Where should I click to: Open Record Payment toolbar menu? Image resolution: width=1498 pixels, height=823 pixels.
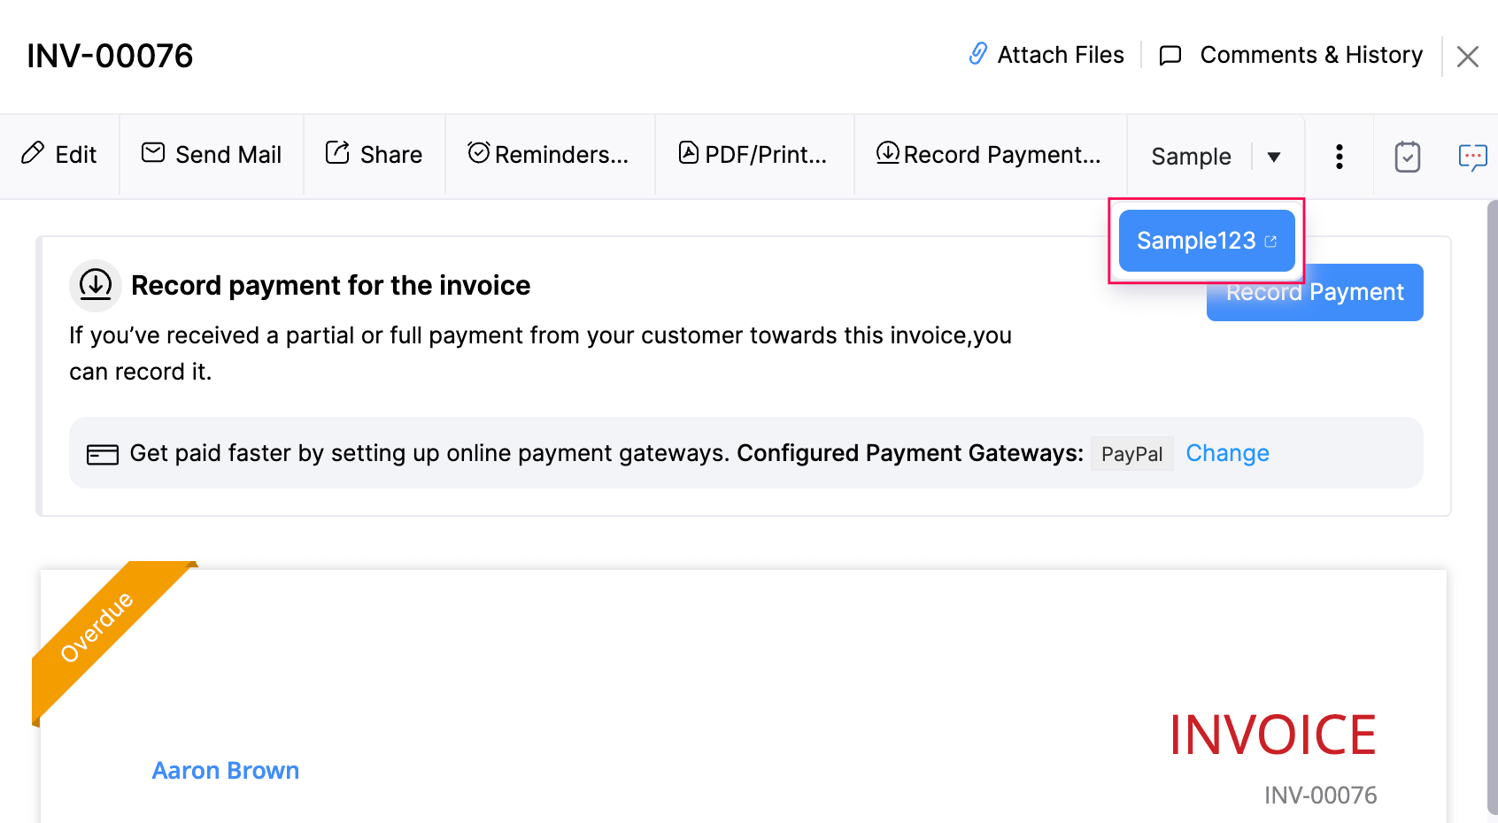[989, 155]
